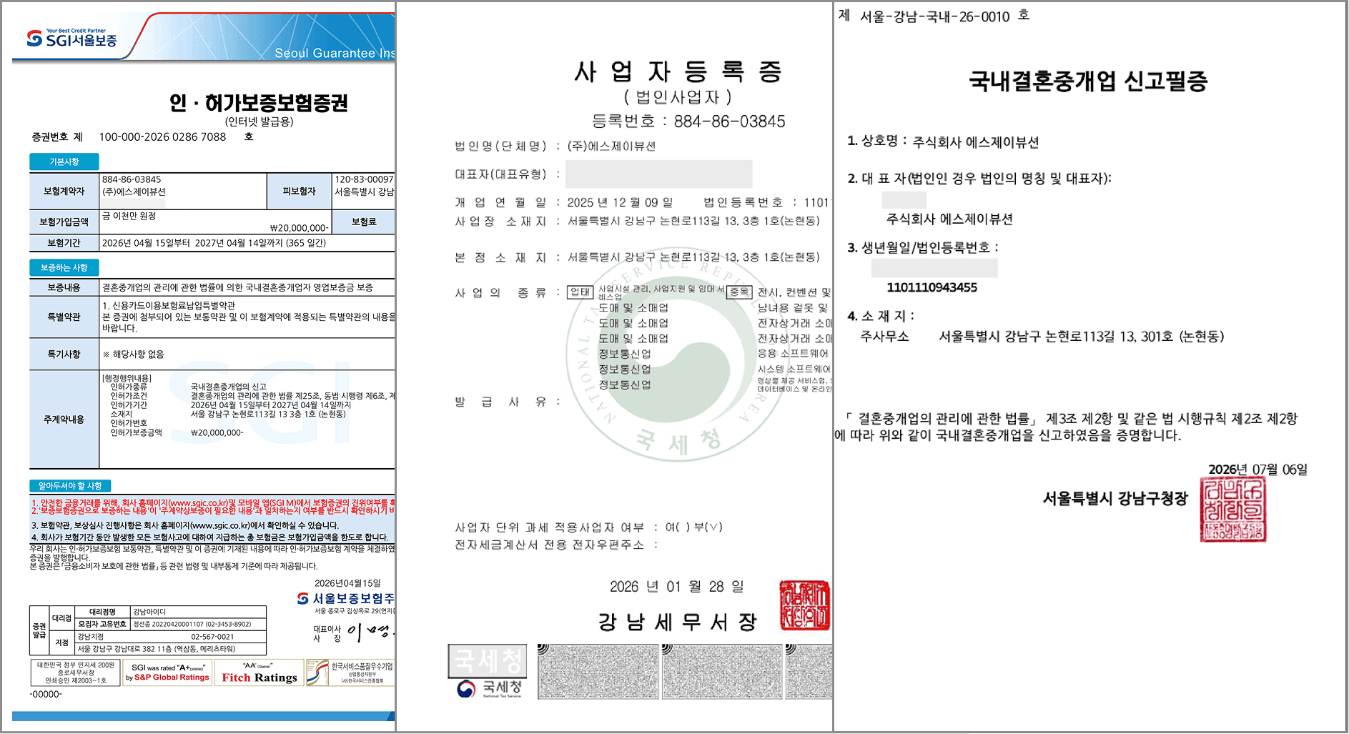Viewport: 1349px width, 734px height.
Task: Click the redacted 대표자 field on the business registration
Action: point(659,174)
